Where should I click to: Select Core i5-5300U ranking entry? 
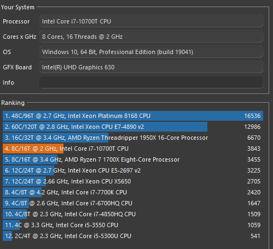133,236
